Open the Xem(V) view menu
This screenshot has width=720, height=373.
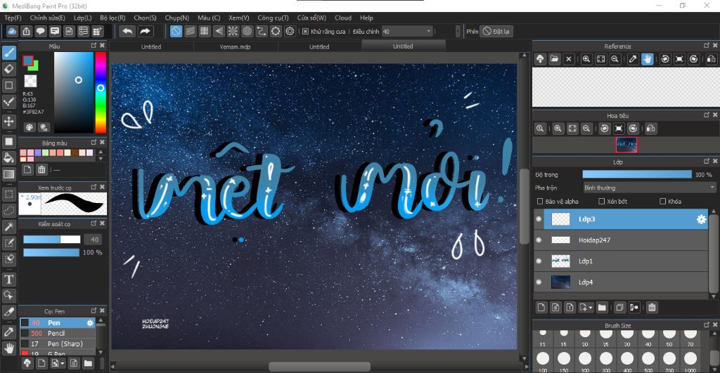[239, 18]
